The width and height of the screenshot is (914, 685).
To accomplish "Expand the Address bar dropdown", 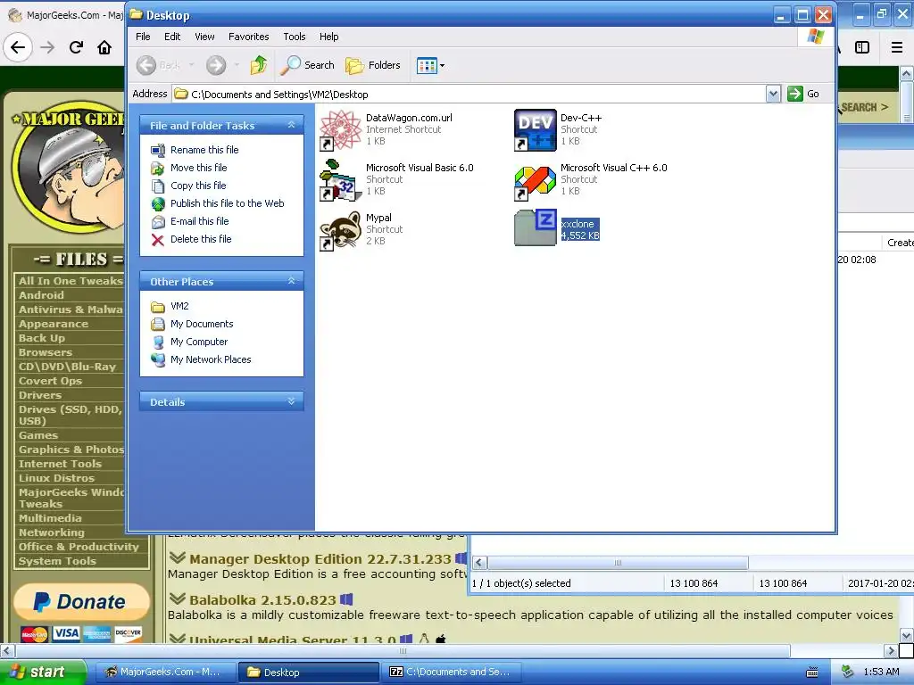I will click(x=773, y=94).
